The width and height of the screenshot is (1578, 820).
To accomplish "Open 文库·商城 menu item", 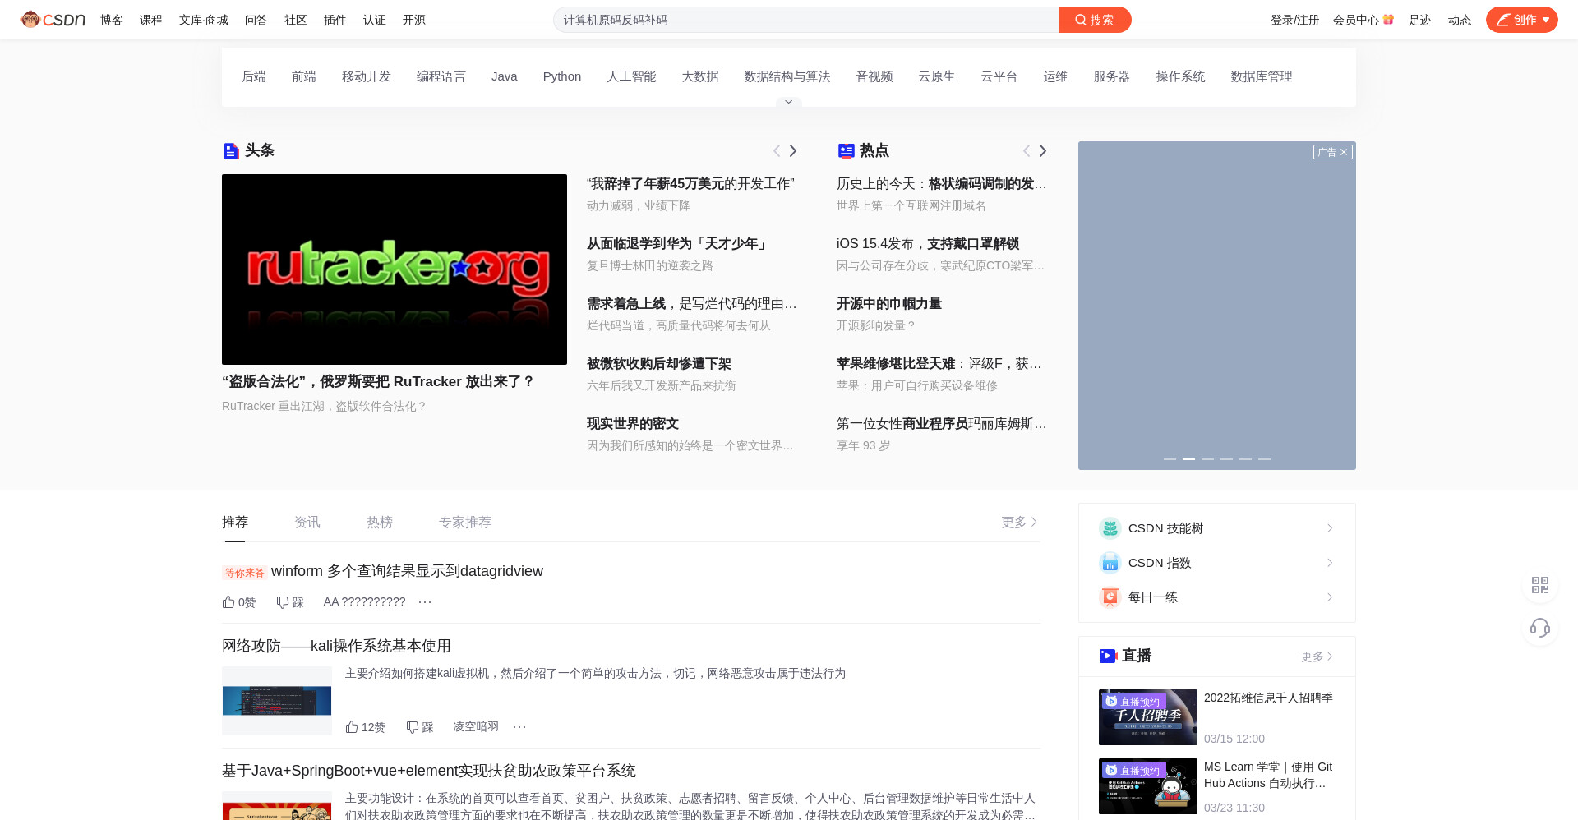I will [203, 20].
